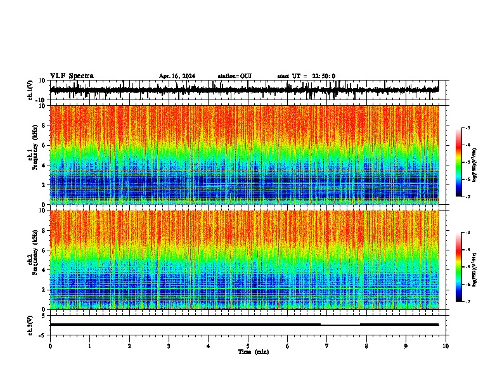Click the "ch.3(V)" axis label
The width and height of the screenshot is (502, 388).
[30, 326]
